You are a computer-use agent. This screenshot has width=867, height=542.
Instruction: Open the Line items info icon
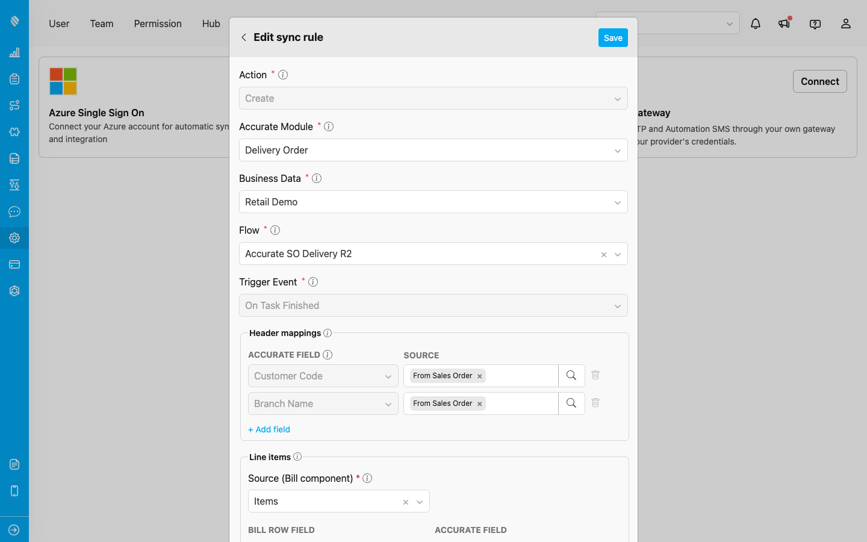297,456
